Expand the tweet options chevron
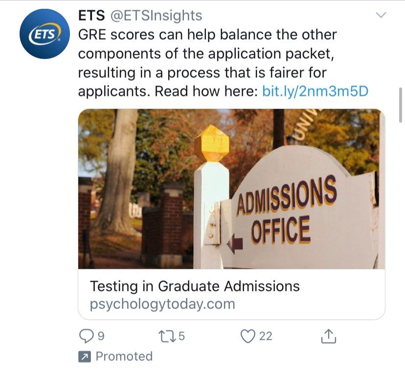 pos(380,15)
